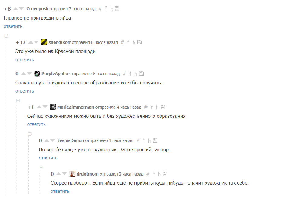Collapse the thread under Crovoposk's comment

tap(6, 36)
